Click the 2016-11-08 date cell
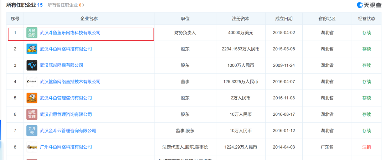The width and height of the screenshot is (385, 160). pos(284,98)
